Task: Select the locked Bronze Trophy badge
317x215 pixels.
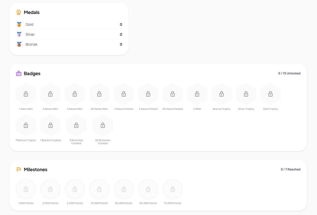Action: click(222, 94)
